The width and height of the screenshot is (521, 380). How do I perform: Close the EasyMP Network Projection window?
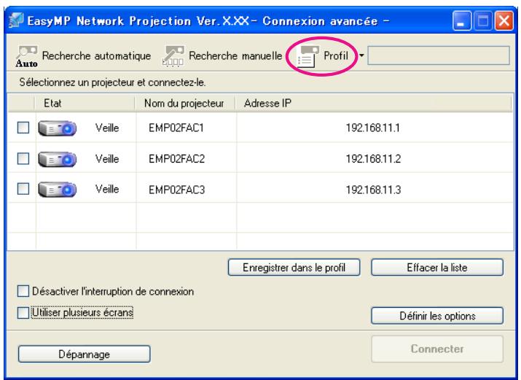[x=504, y=21]
